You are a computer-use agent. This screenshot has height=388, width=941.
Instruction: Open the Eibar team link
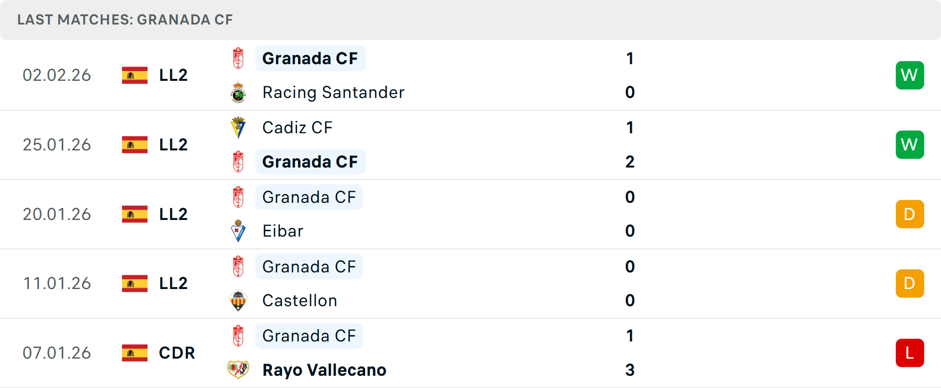(x=283, y=231)
